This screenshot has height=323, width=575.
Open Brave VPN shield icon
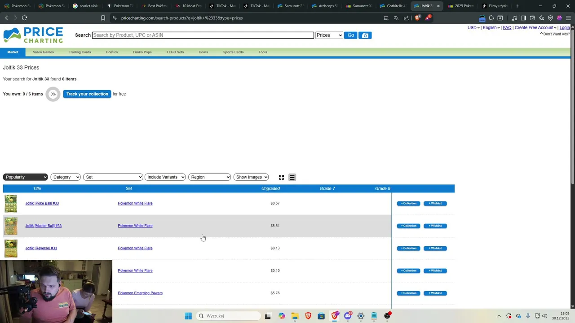coord(550,18)
